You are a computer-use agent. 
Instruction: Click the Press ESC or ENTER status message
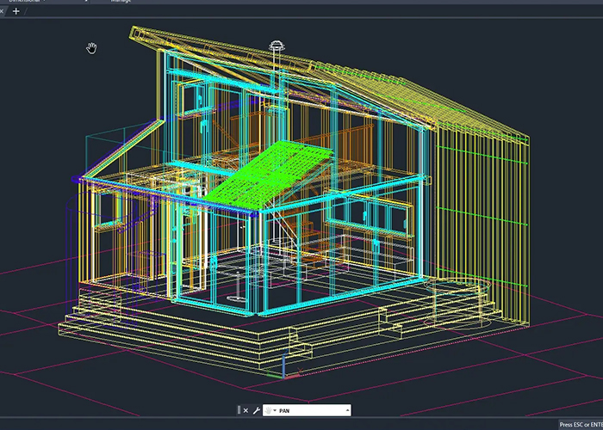point(580,424)
